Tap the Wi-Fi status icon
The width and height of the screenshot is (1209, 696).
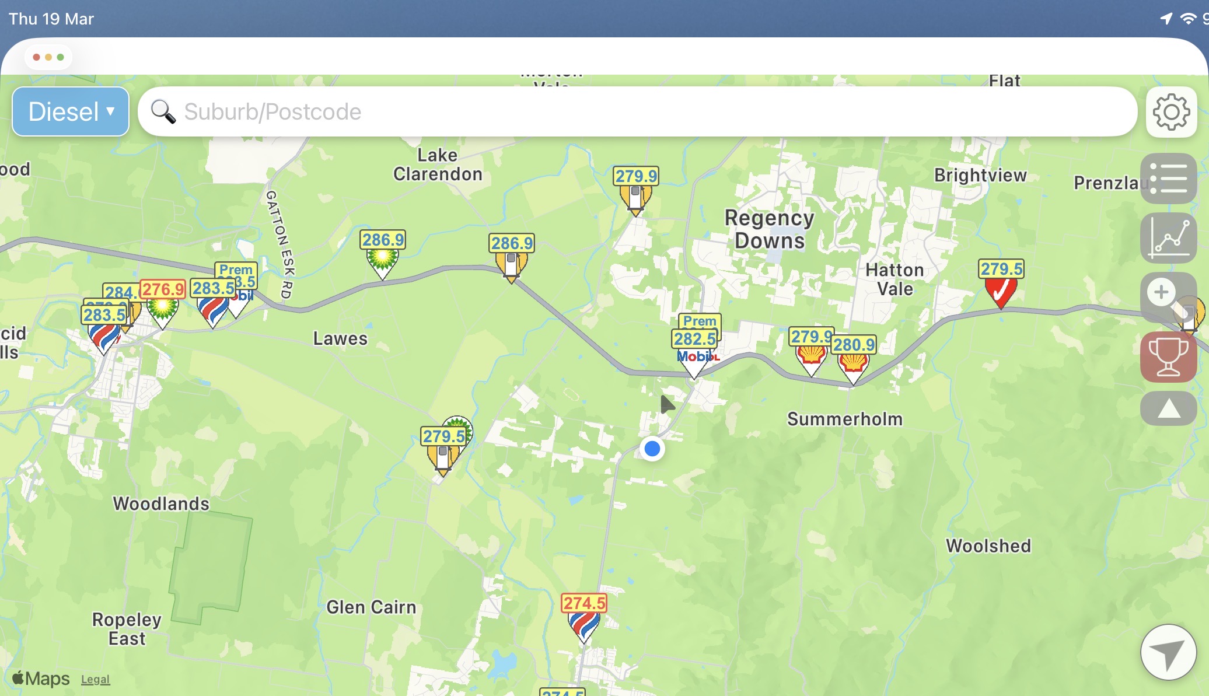[x=1187, y=19]
